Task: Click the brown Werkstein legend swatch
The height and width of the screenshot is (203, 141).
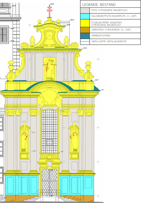Action: point(85,30)
